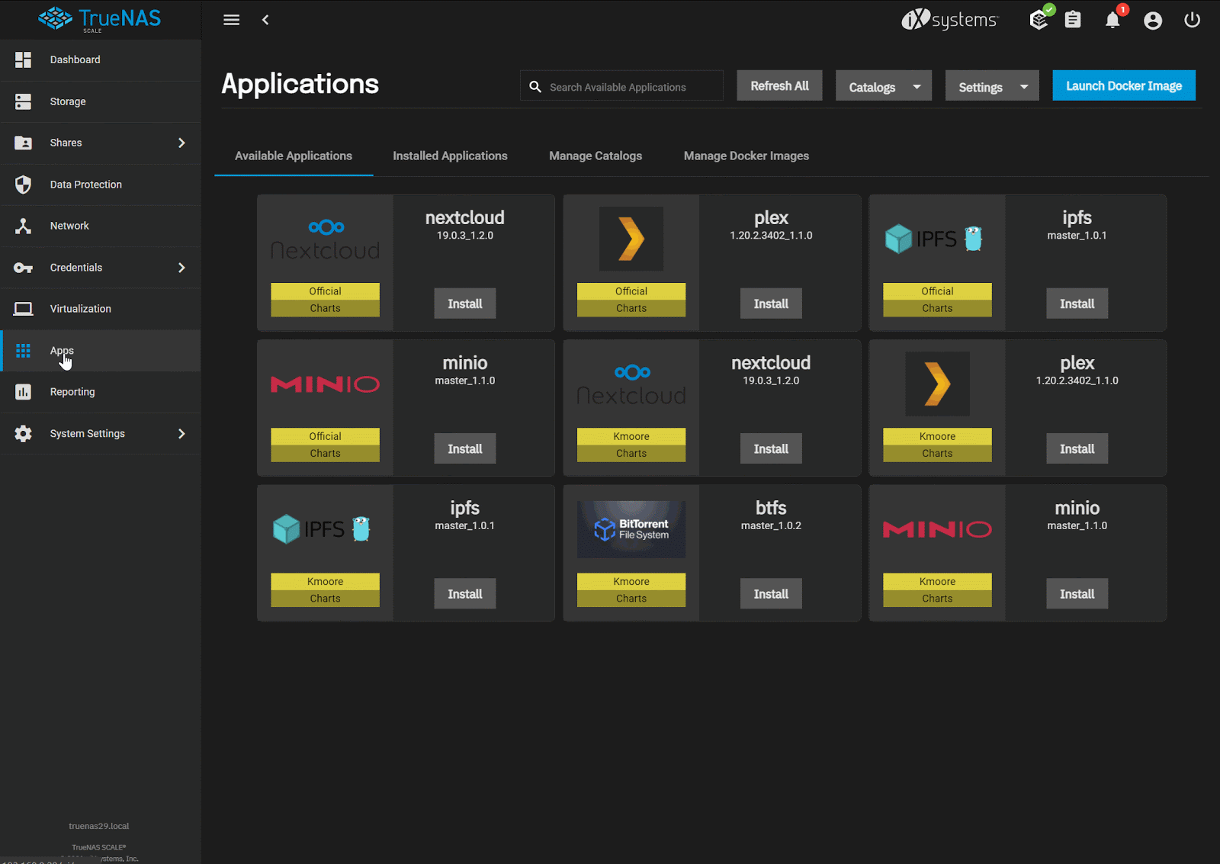Click the Virtualization laptop icon

[24, 309]
